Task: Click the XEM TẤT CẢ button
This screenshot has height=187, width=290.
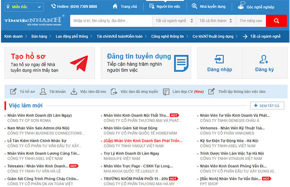Action: click(x=267, y=105)
